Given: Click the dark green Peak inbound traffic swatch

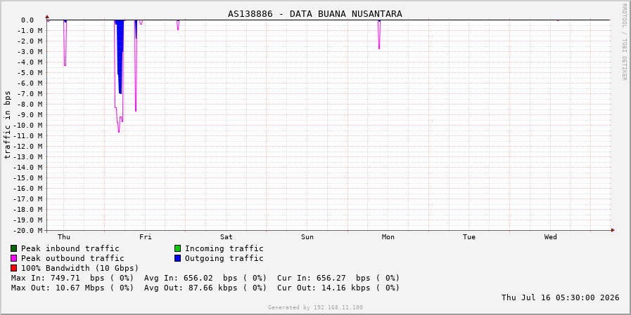Looking at the screenshot, I should click(x=13, y=248).
